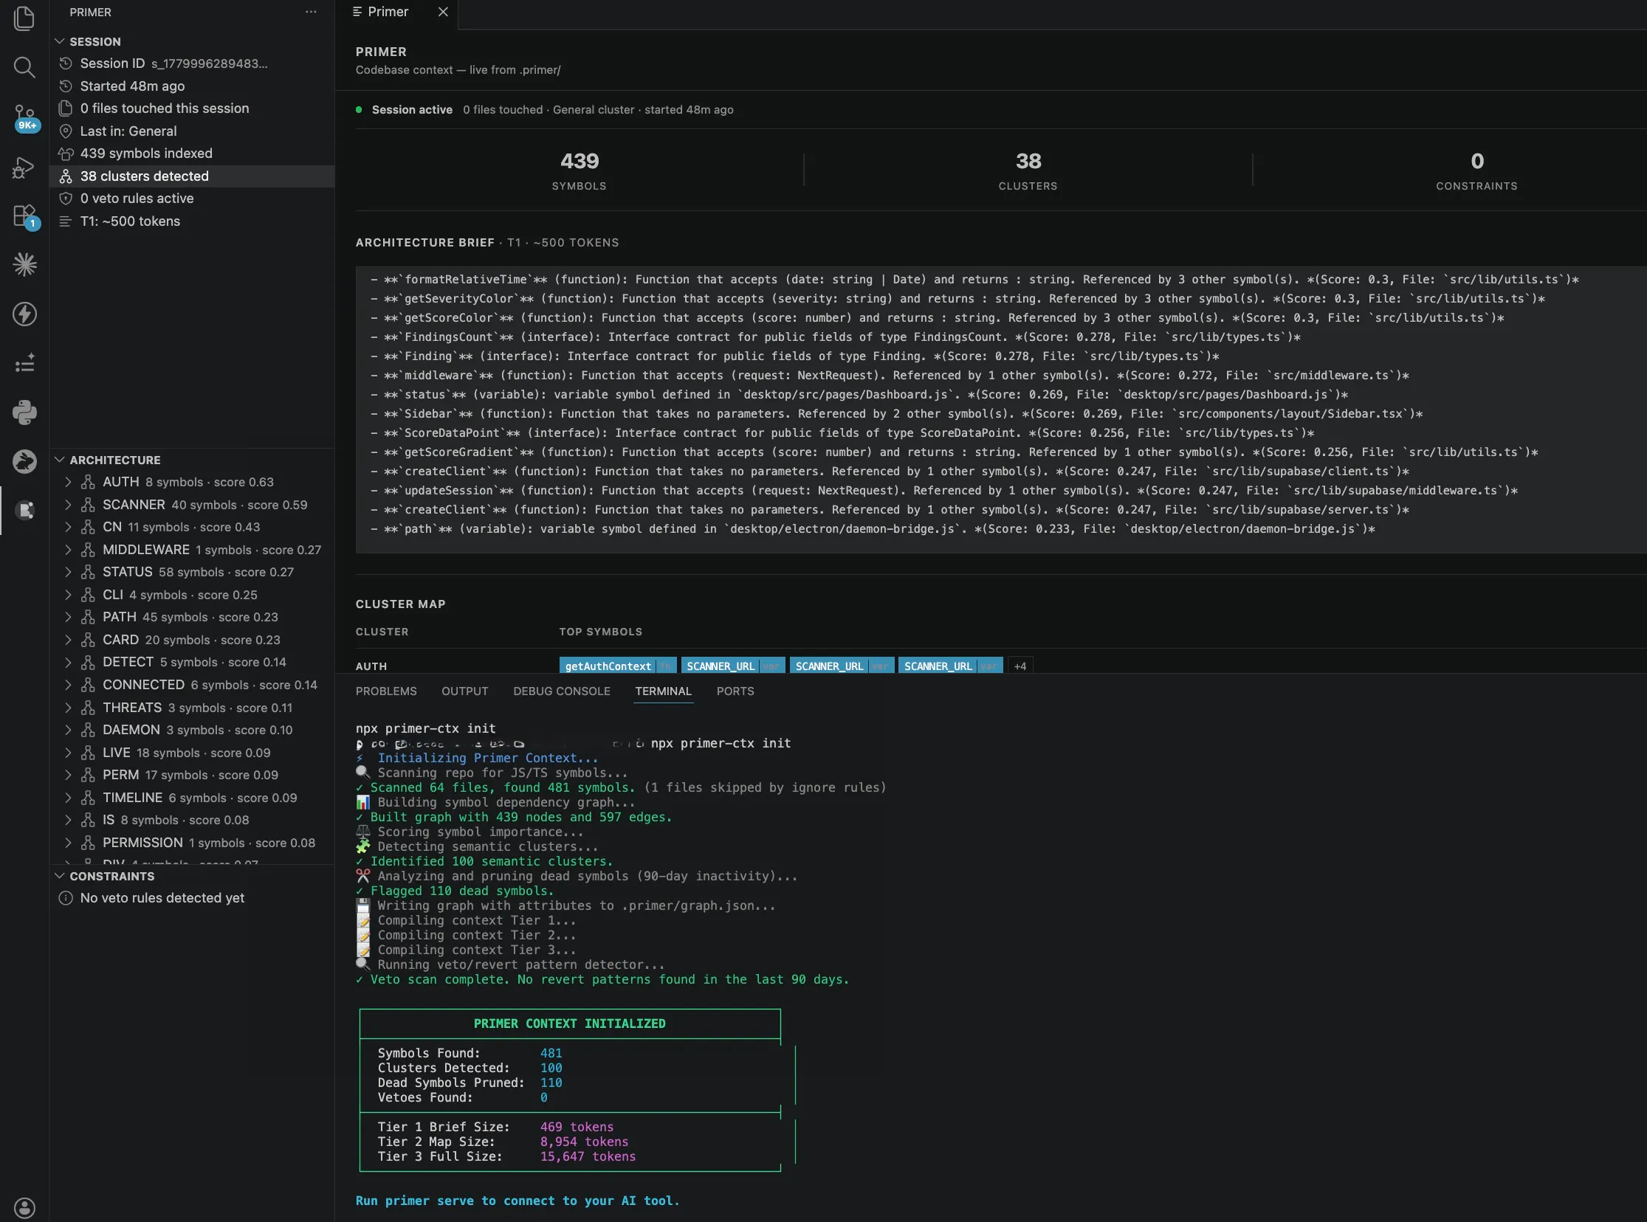Open the round globe-like icon view
Viewport: 1647px width, 1222px height.
(x=24, y=462)
